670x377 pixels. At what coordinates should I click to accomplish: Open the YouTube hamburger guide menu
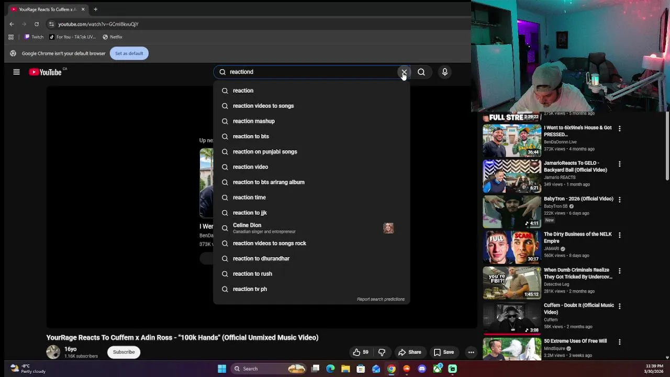(16, 72)
